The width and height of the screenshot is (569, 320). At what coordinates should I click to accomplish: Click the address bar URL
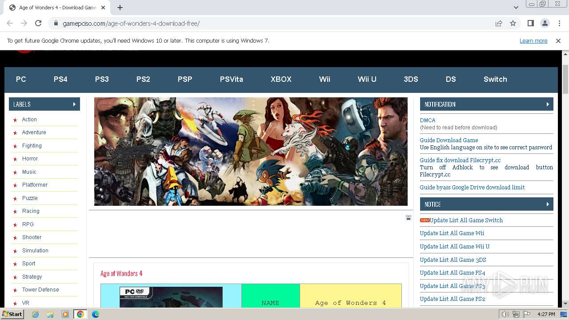pyautogui.click(x=131, y=23)
